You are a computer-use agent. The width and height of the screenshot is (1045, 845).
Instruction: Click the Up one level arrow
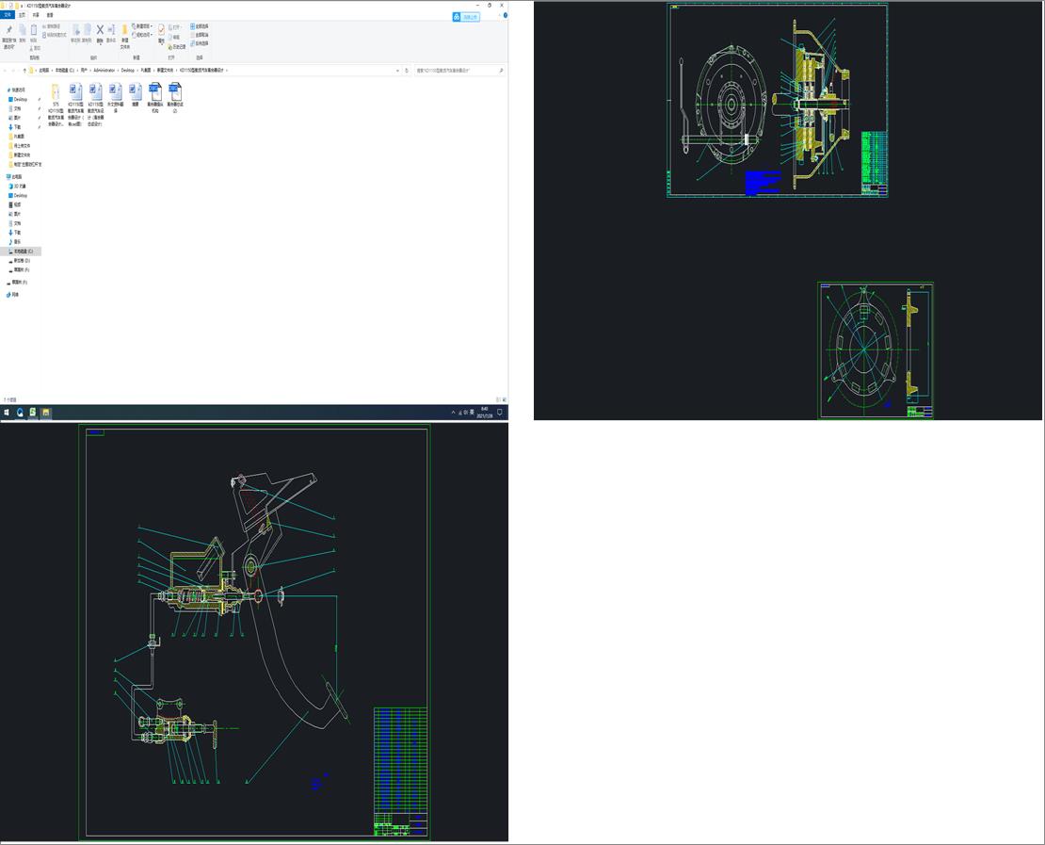tap(25, 70)
